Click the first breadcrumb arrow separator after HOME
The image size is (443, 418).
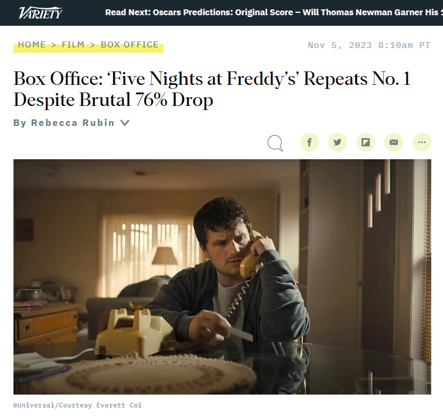(54, 45)
